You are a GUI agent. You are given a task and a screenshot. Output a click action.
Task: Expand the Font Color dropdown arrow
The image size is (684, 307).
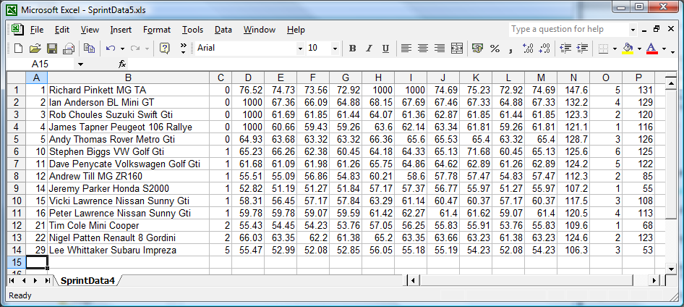tap(664, 49)
